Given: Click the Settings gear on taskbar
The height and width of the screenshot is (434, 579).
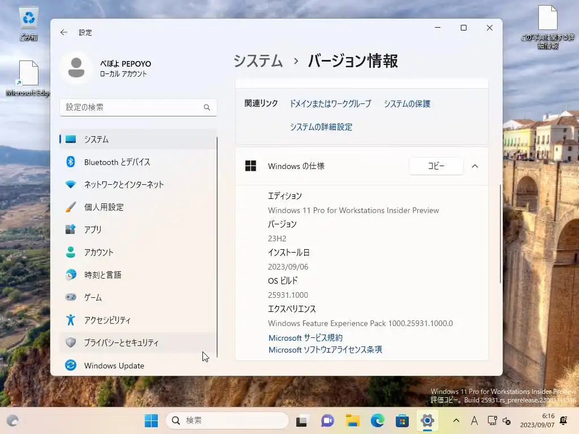Looking at the screenshot, I should (x=427, y=420).
